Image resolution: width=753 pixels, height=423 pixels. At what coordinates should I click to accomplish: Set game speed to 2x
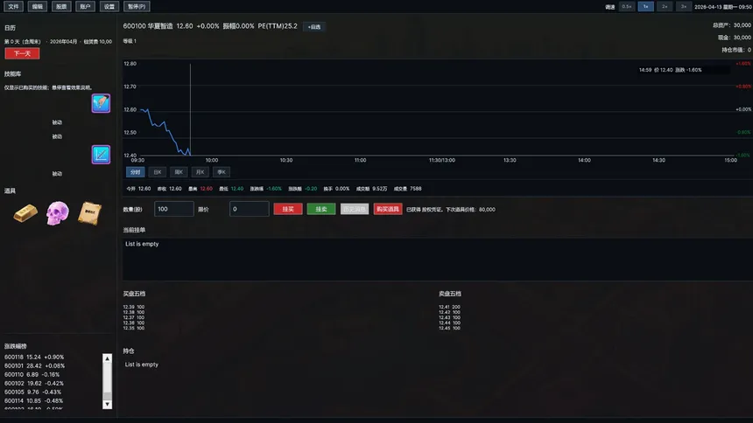click(665, 7)
